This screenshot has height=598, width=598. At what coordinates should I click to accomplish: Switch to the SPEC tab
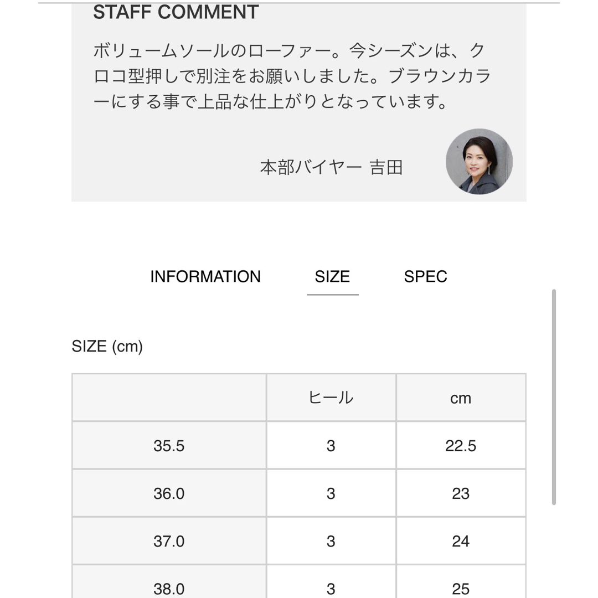point(425,276)
